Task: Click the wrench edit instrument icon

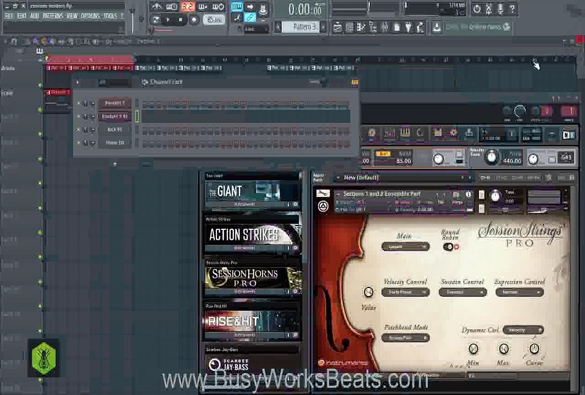Action: 323,194
